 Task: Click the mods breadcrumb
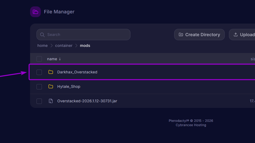click(85, 46)
